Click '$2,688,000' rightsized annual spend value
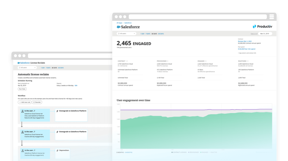Image resolution: width=288 pixels, height=161 pixels. [x=243, y=83]
